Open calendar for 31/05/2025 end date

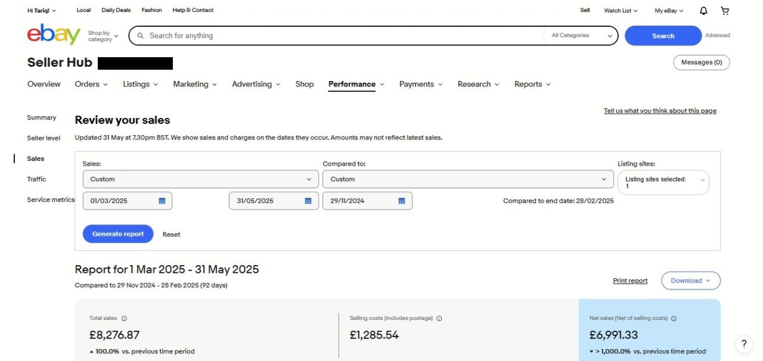tap(308, 201)
